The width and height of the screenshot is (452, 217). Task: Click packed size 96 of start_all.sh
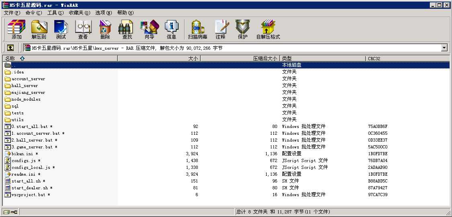point(274,181)
